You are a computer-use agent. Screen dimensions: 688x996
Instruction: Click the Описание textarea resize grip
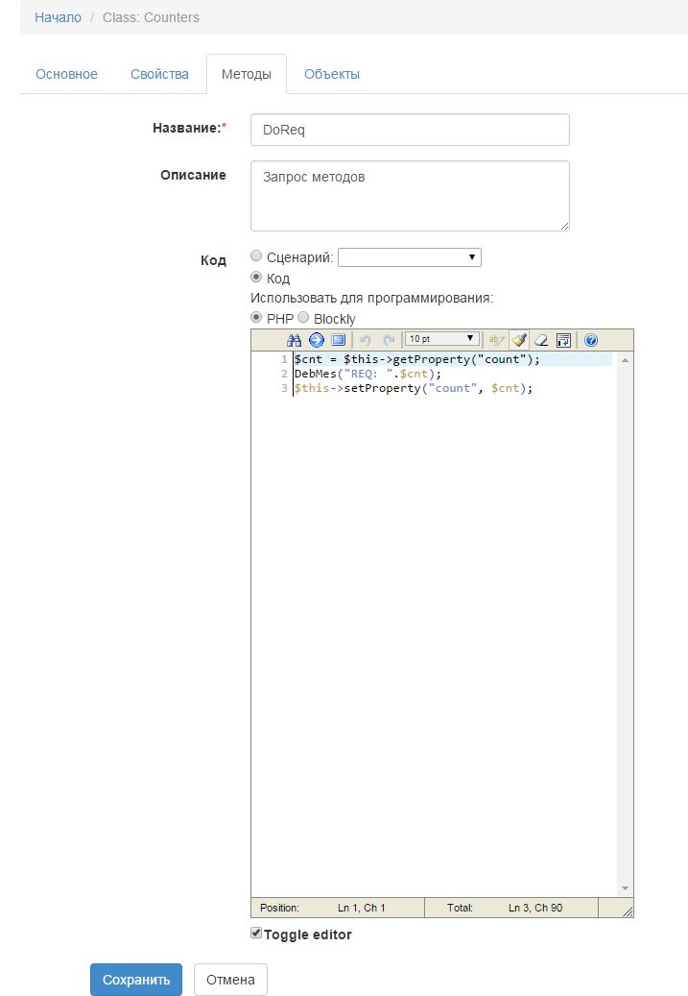point(564,226)
